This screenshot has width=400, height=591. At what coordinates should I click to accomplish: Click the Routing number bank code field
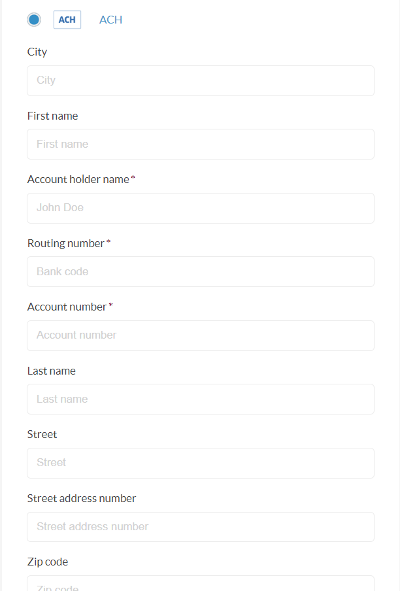pyautogui.click(x=200, y=271)
